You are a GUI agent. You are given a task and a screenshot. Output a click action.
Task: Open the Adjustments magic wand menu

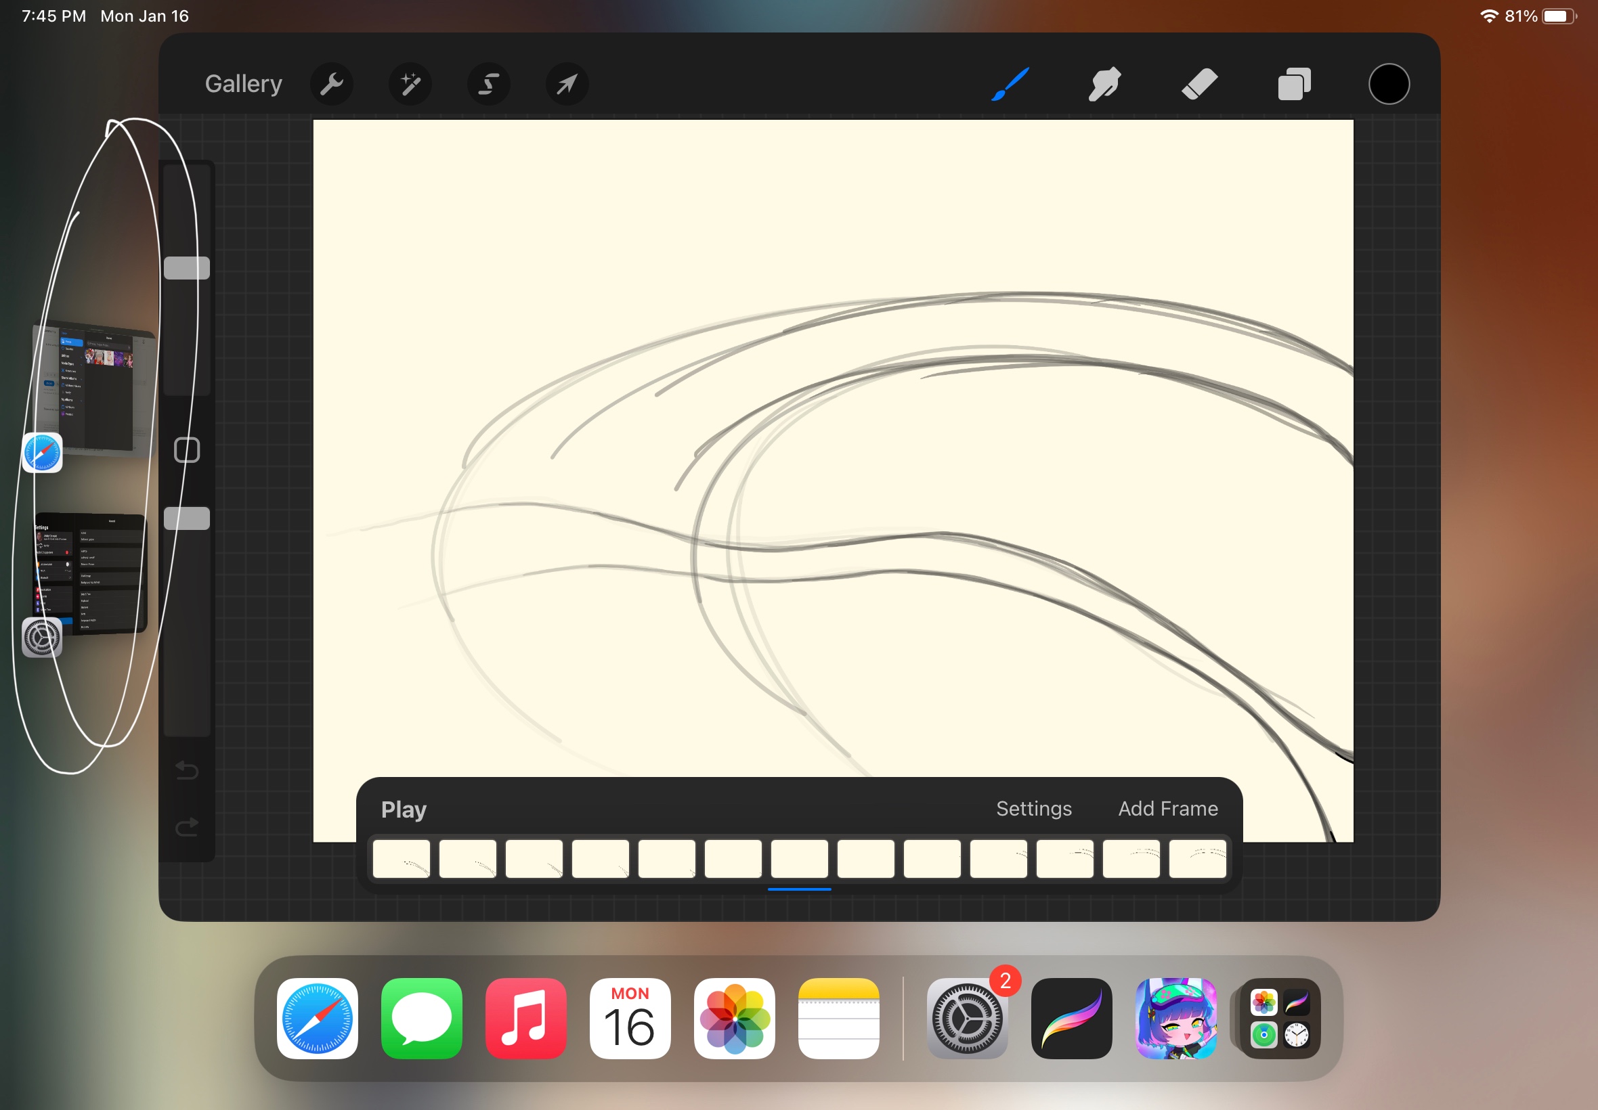[410, 84]
